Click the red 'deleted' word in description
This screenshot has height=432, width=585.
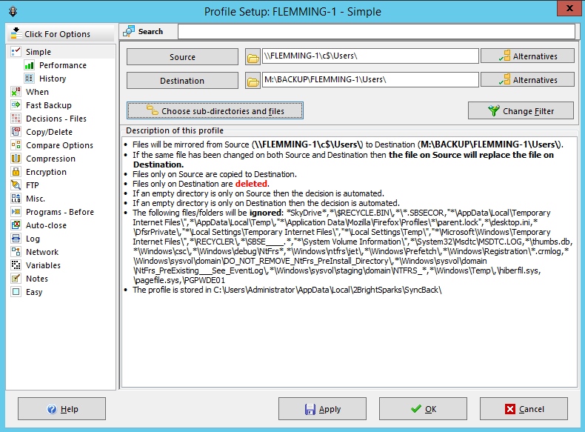coord(251,184)
